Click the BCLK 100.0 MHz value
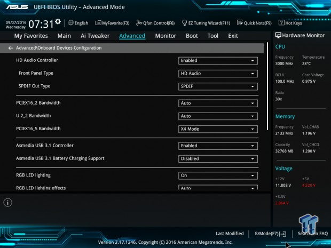 pos(285,81)
